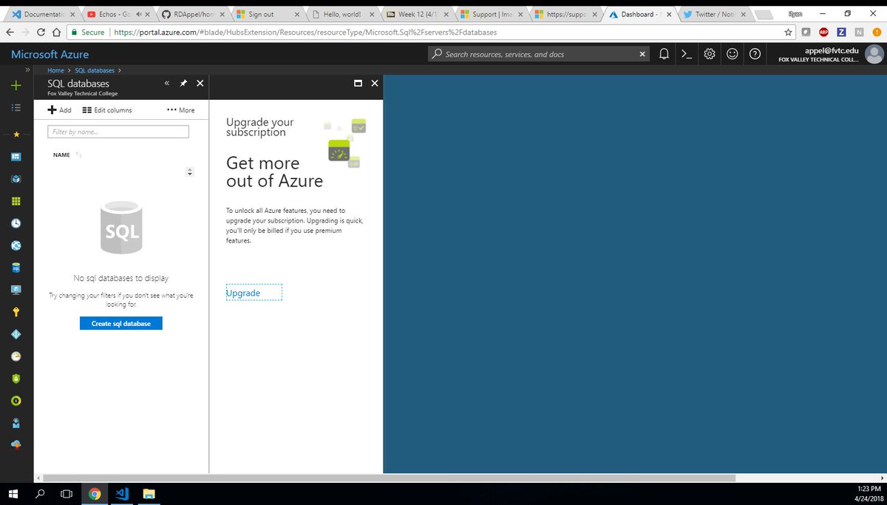The height and width of the screenshot is (505, 887).
Task: Open the Dashboard icon in the Azure sidebar
Action: coord(16,157)
